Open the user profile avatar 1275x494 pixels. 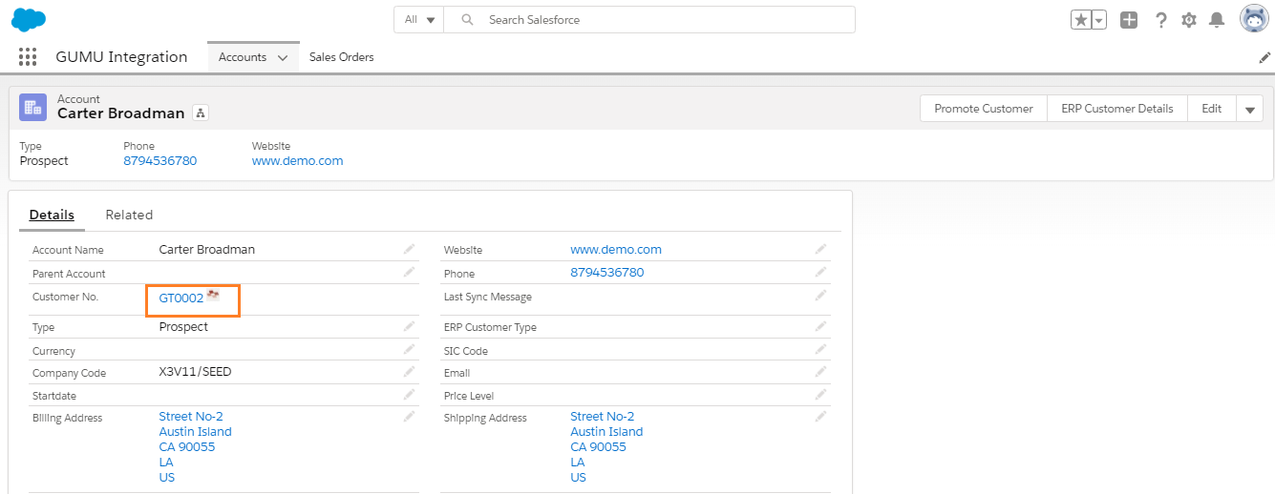1254,19
